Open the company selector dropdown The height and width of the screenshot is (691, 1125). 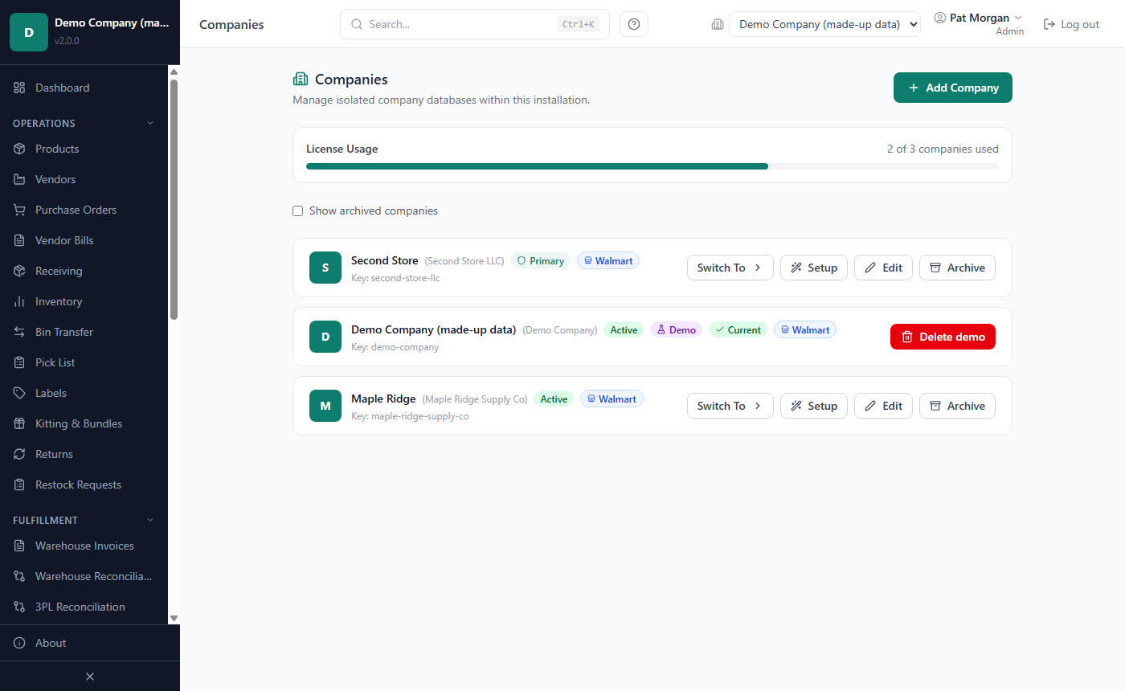click(824, 24)
